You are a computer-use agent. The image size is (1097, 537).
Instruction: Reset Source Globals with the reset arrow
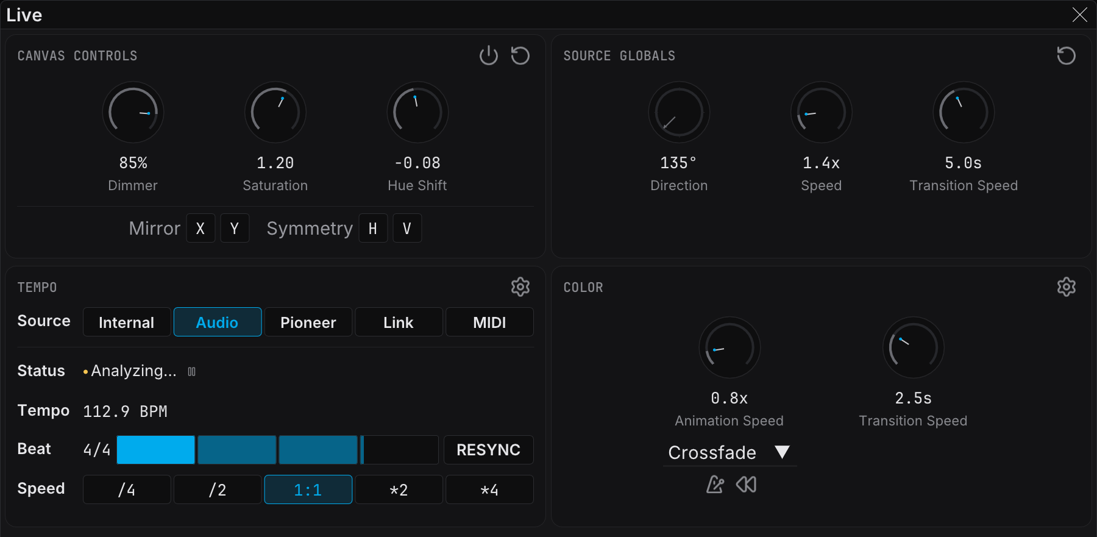1066,55
